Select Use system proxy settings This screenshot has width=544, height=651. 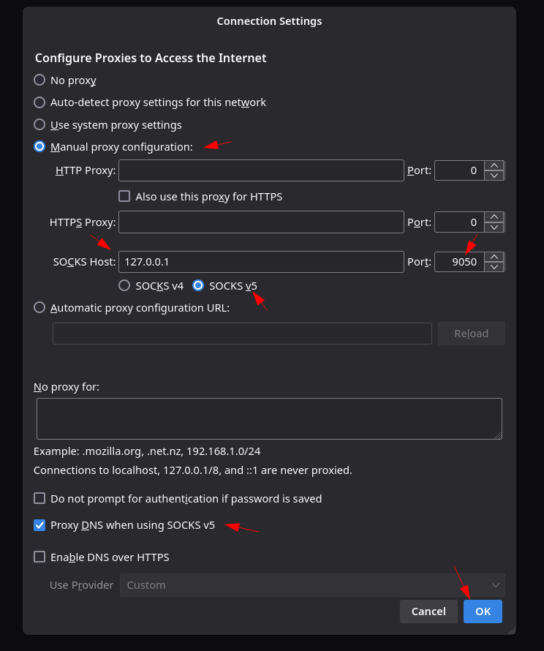click(x=39, y=124)
